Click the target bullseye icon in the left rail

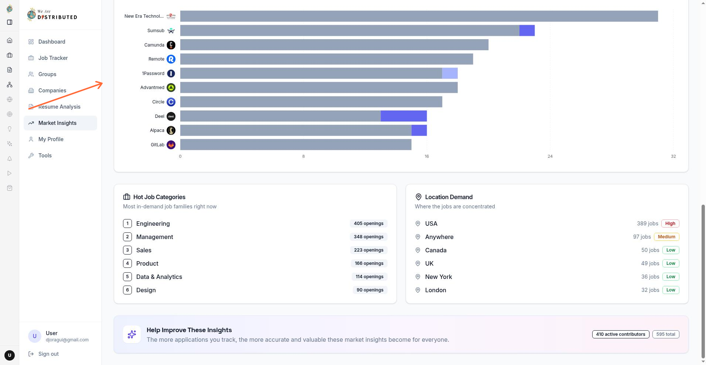coord(10,114)
